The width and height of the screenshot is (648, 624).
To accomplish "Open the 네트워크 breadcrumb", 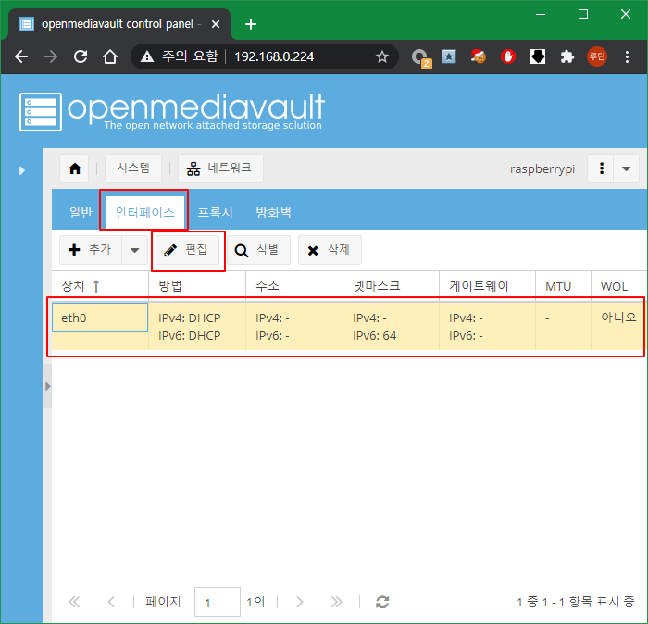I will click(x=220, y=168).
